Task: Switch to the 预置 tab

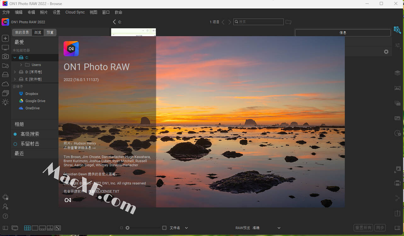Action: [50, 32]
